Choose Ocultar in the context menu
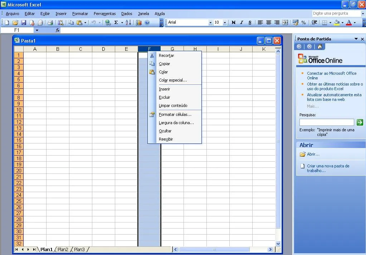Screen dimensions: 366x255 [174, 131]
